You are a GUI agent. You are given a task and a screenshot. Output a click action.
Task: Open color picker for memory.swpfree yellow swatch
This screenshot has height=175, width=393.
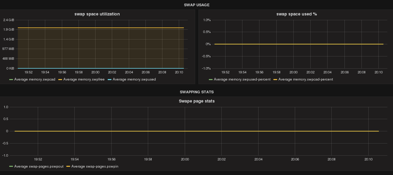(60, 80)
